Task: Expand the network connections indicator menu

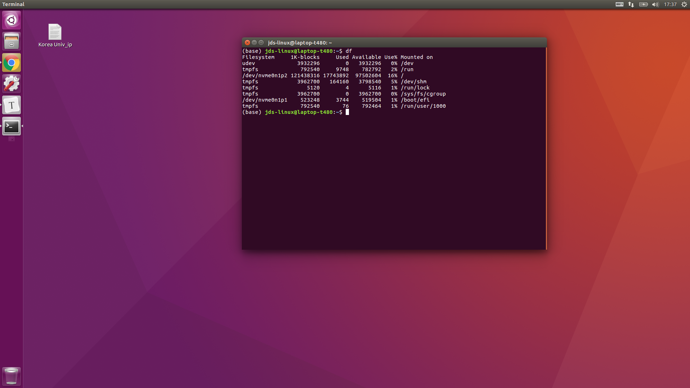Action: point(631,4)
